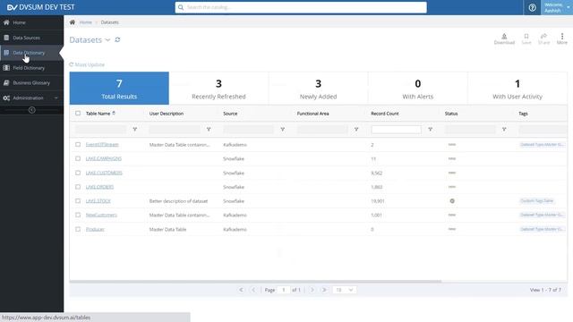
Task: Click Mass Update button
Action: point(87,64)
